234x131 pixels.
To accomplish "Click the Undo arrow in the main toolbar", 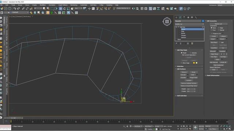I will click(15, 9).
